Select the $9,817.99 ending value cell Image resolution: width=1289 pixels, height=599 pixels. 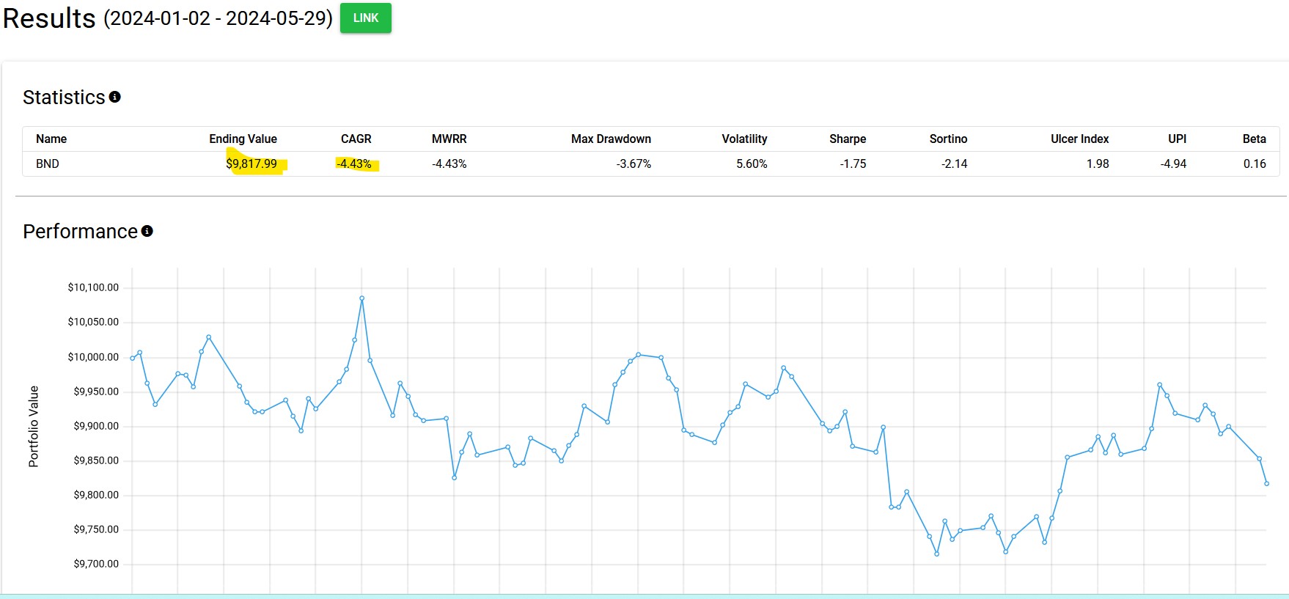click(x=251, y=163)
